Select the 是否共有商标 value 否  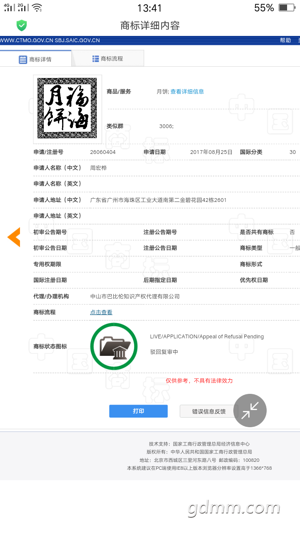click(x=292, y=232)
